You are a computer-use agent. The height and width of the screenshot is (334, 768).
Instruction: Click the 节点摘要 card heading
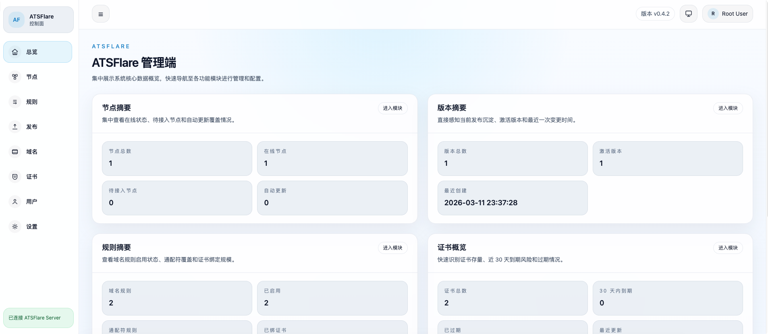pyautogui.click(x=116, y=108)
